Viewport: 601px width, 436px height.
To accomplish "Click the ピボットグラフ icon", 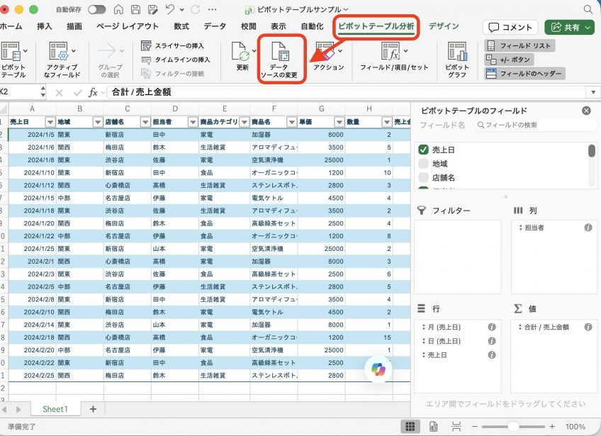I will pyautogui.click(x=457, y=52).
